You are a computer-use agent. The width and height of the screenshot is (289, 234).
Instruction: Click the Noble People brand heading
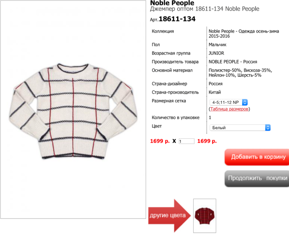click(172, 3)
